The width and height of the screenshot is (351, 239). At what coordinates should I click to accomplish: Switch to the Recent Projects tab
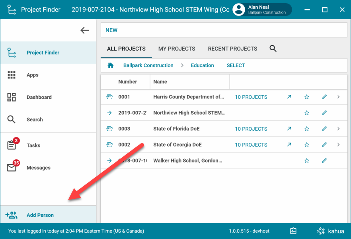click(232, 49)
